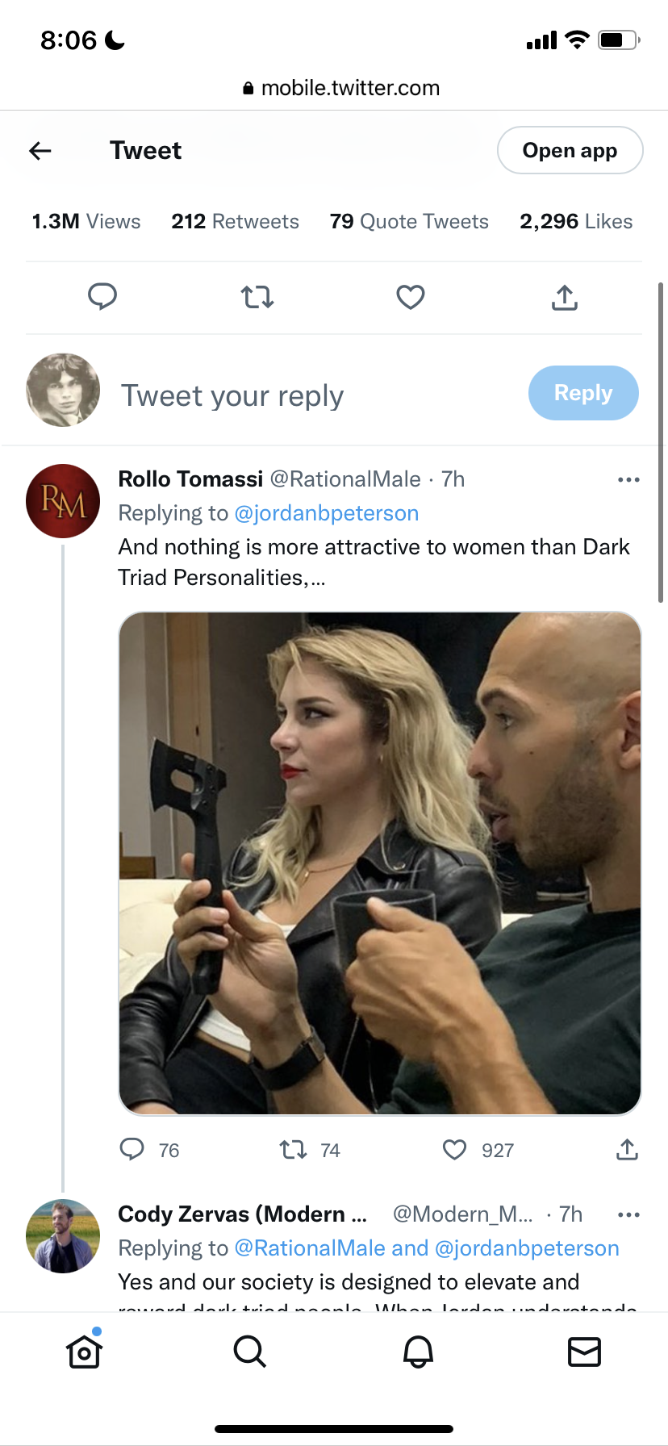
Task: Open the Search tab with the magnifier icon
Action: (x=250, y=1352)
